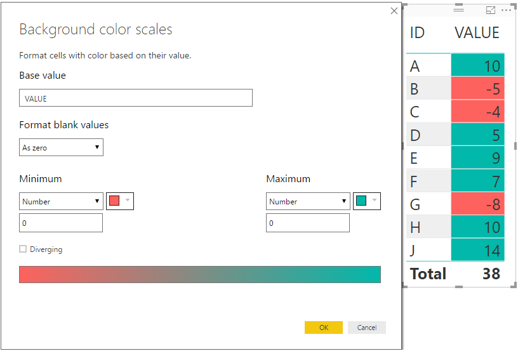Open the Maximum teal color picker

(x=367, y=201)
